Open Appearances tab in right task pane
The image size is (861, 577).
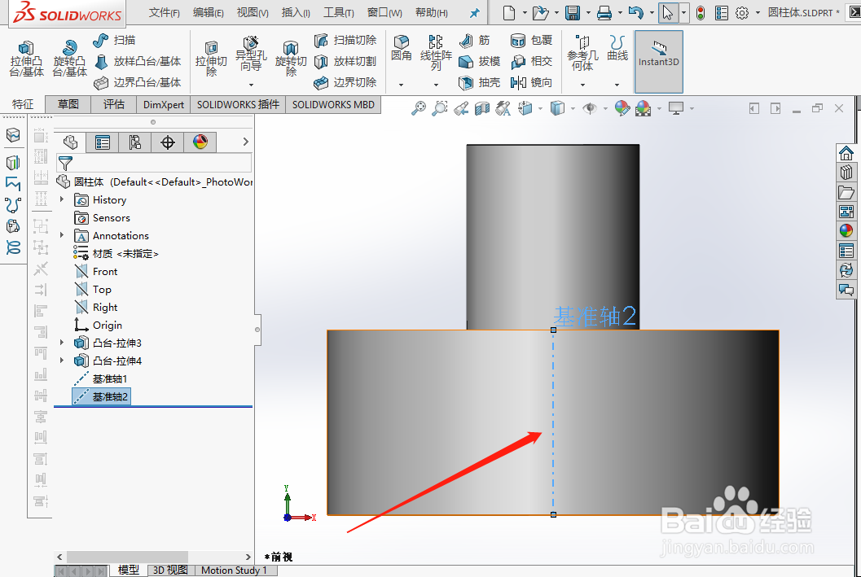pos(846,230)
